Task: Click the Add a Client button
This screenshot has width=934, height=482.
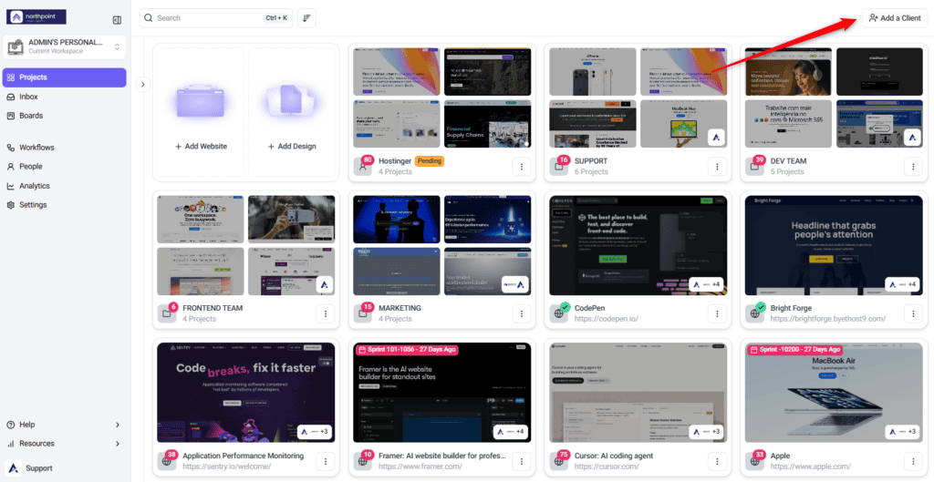Action: tap(895, 18)
